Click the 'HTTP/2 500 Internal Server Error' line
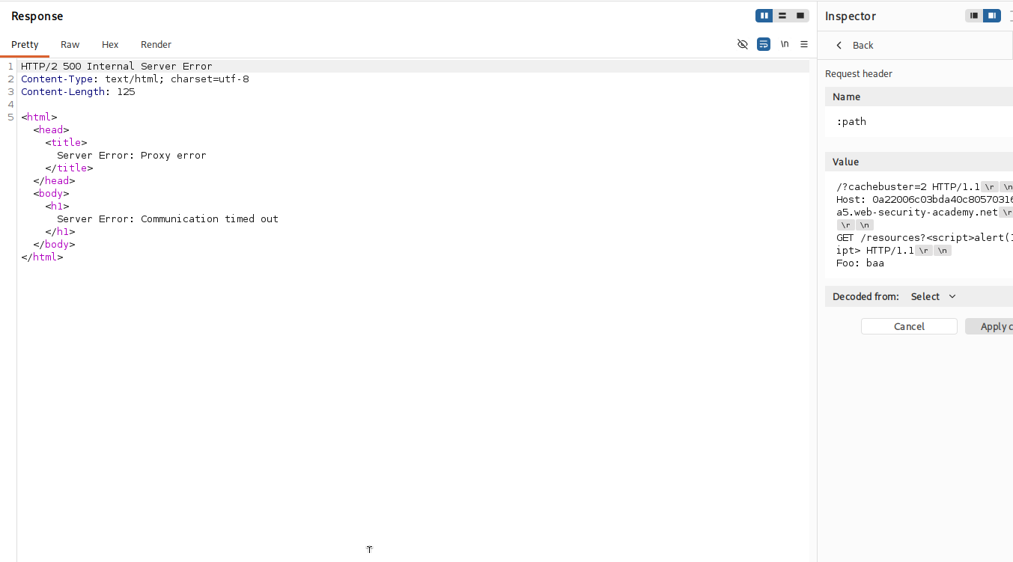The height and width of the screenshot is (562, 1013). tap(116, 67)
